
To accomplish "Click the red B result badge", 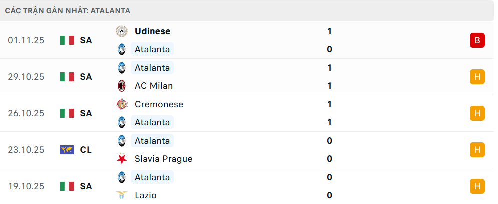I will point(477,40).
